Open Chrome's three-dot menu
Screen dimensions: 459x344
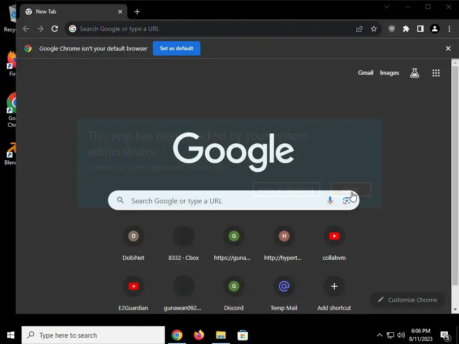click(x=449, y=29)
